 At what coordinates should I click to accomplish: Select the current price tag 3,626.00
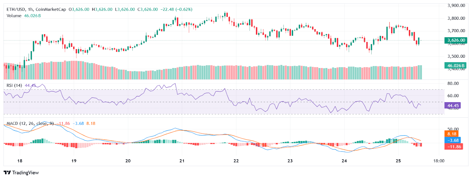[x=456, y=40]
